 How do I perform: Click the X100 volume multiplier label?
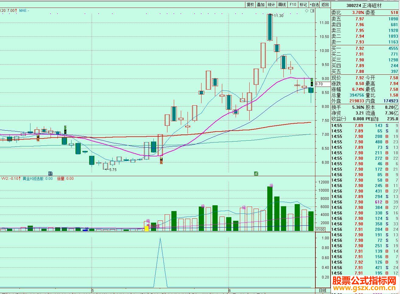320,229
